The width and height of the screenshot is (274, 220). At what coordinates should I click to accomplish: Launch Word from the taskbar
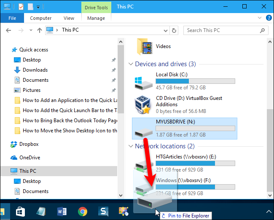click(x=62, y=212)
